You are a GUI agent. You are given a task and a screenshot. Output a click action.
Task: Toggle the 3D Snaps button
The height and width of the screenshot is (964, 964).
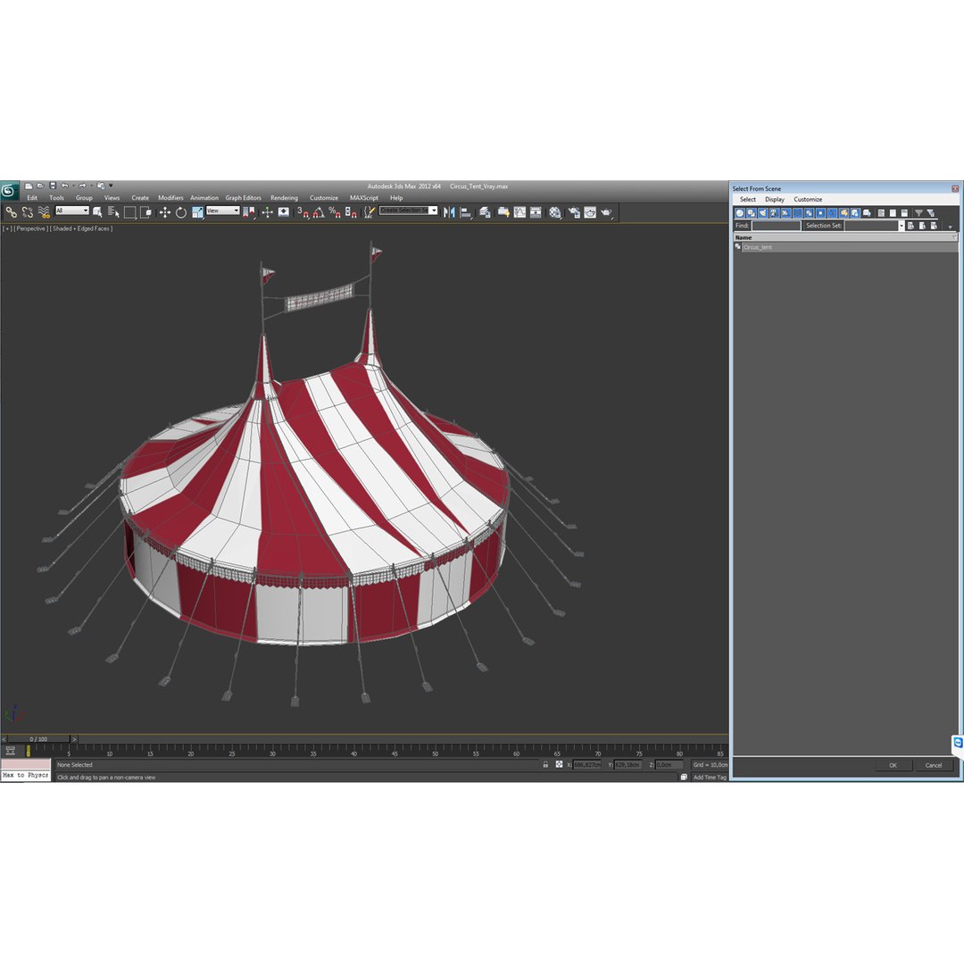303,212
